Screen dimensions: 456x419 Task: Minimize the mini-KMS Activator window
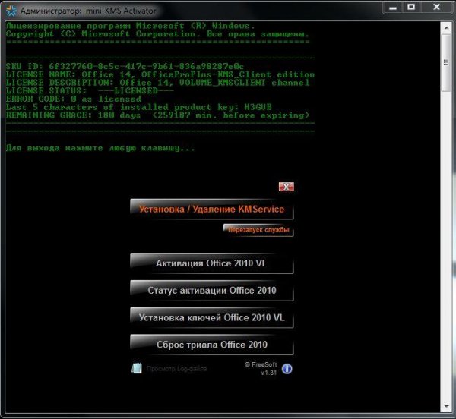click(x=389, y=8)
